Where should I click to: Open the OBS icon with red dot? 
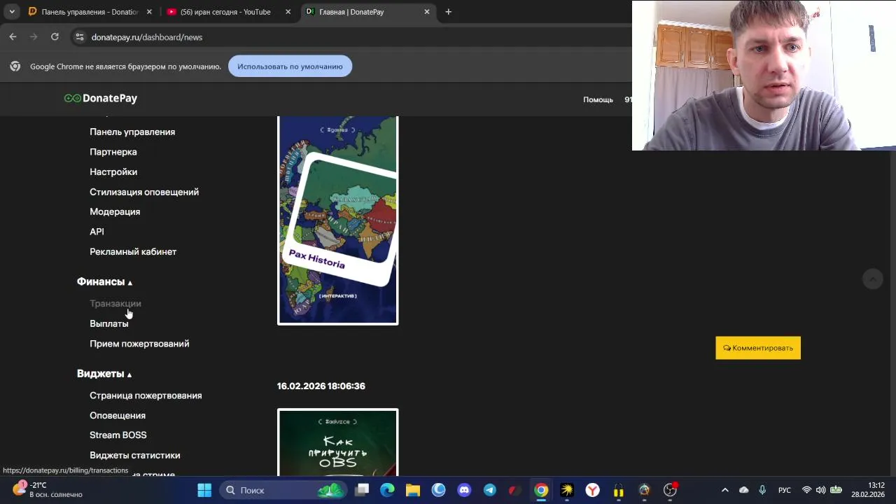tap(671, 490)
